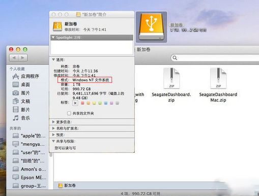Open the Applications (应用程序) sidebar icon
This screenshot has width=259, height=196.
point(16,76)
